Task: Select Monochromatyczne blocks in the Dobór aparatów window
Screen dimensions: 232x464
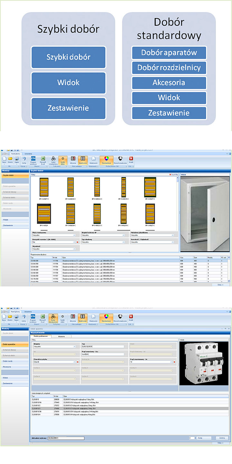Action: point(120,318)
